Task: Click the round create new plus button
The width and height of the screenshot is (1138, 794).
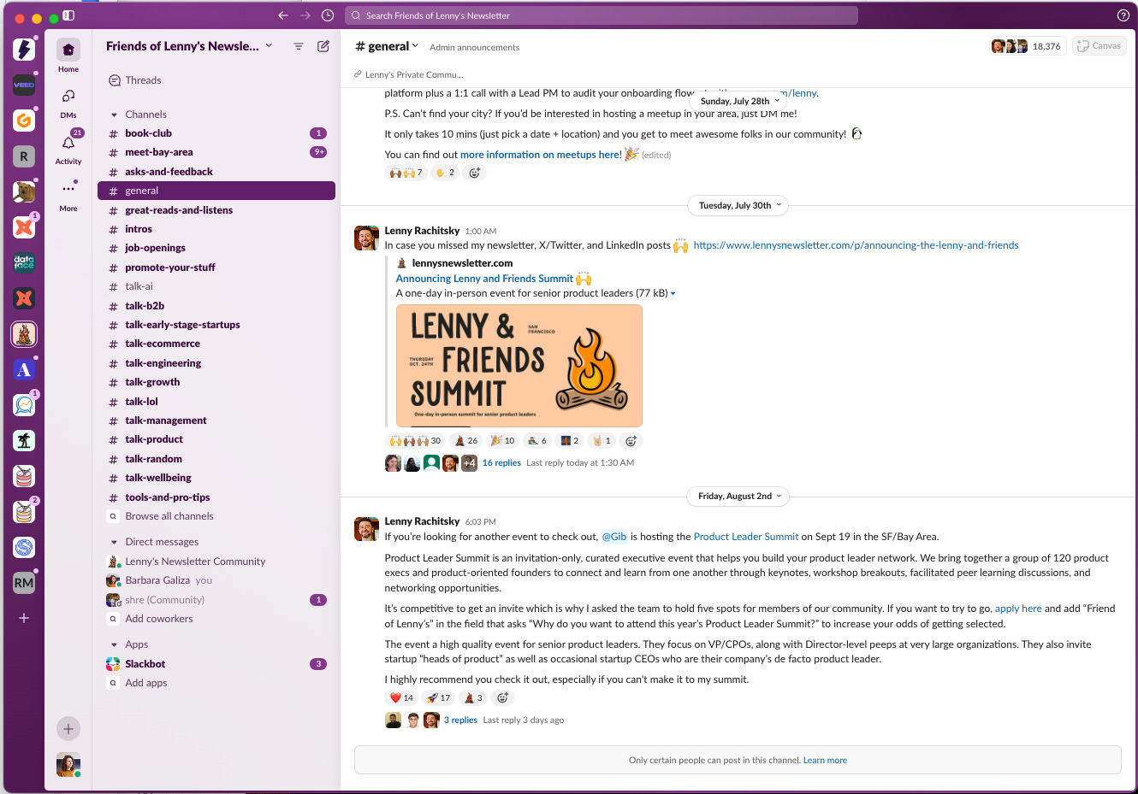Action: (68, 729)
